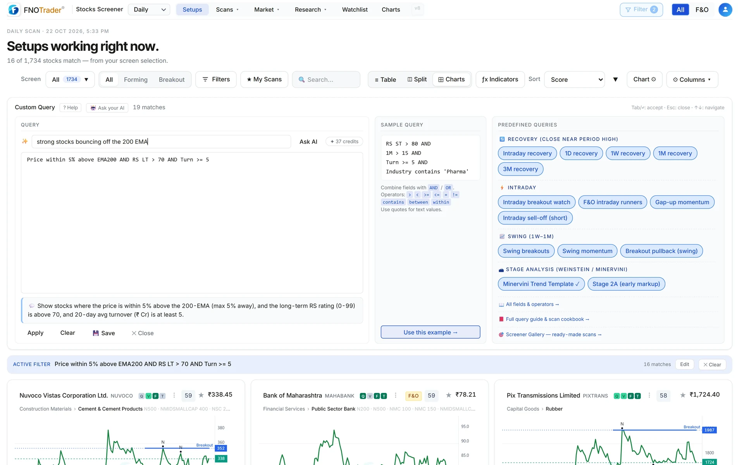Image resolution: width=744 pixels, height=465 pixels.
Task: Go to the Watchlist tab
Action: coord(355,10)
